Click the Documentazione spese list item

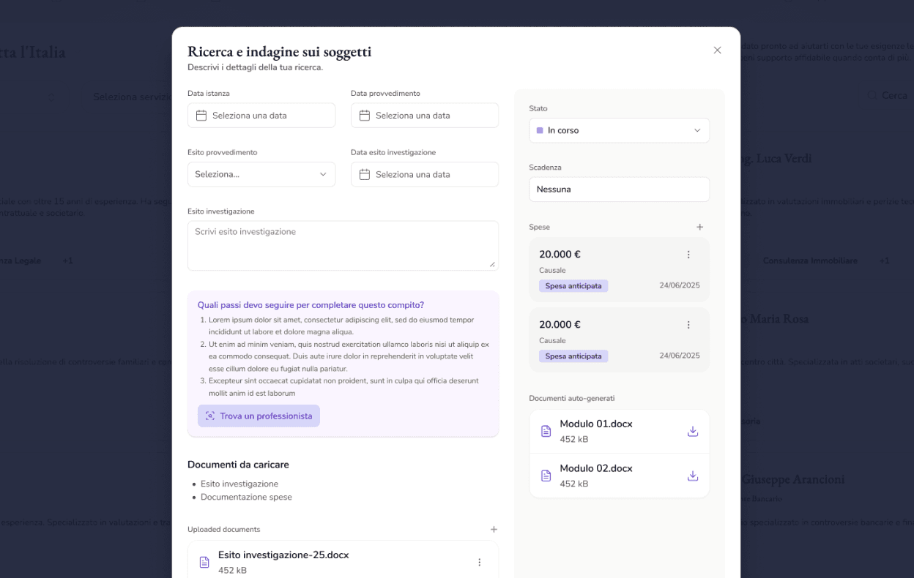click(246, 497)
